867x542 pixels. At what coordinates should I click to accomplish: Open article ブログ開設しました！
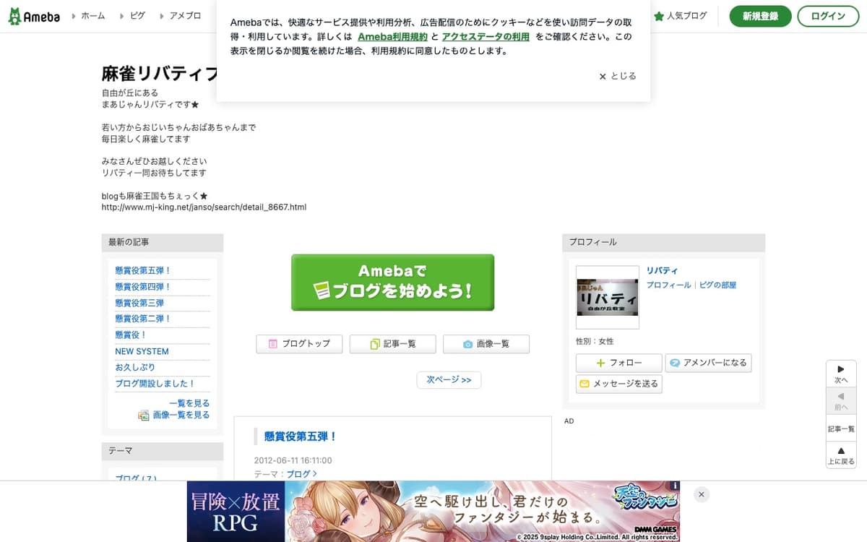pos(155,384)
